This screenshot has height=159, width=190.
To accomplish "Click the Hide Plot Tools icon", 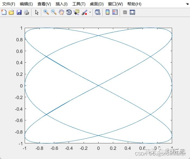I will point(125,12).
